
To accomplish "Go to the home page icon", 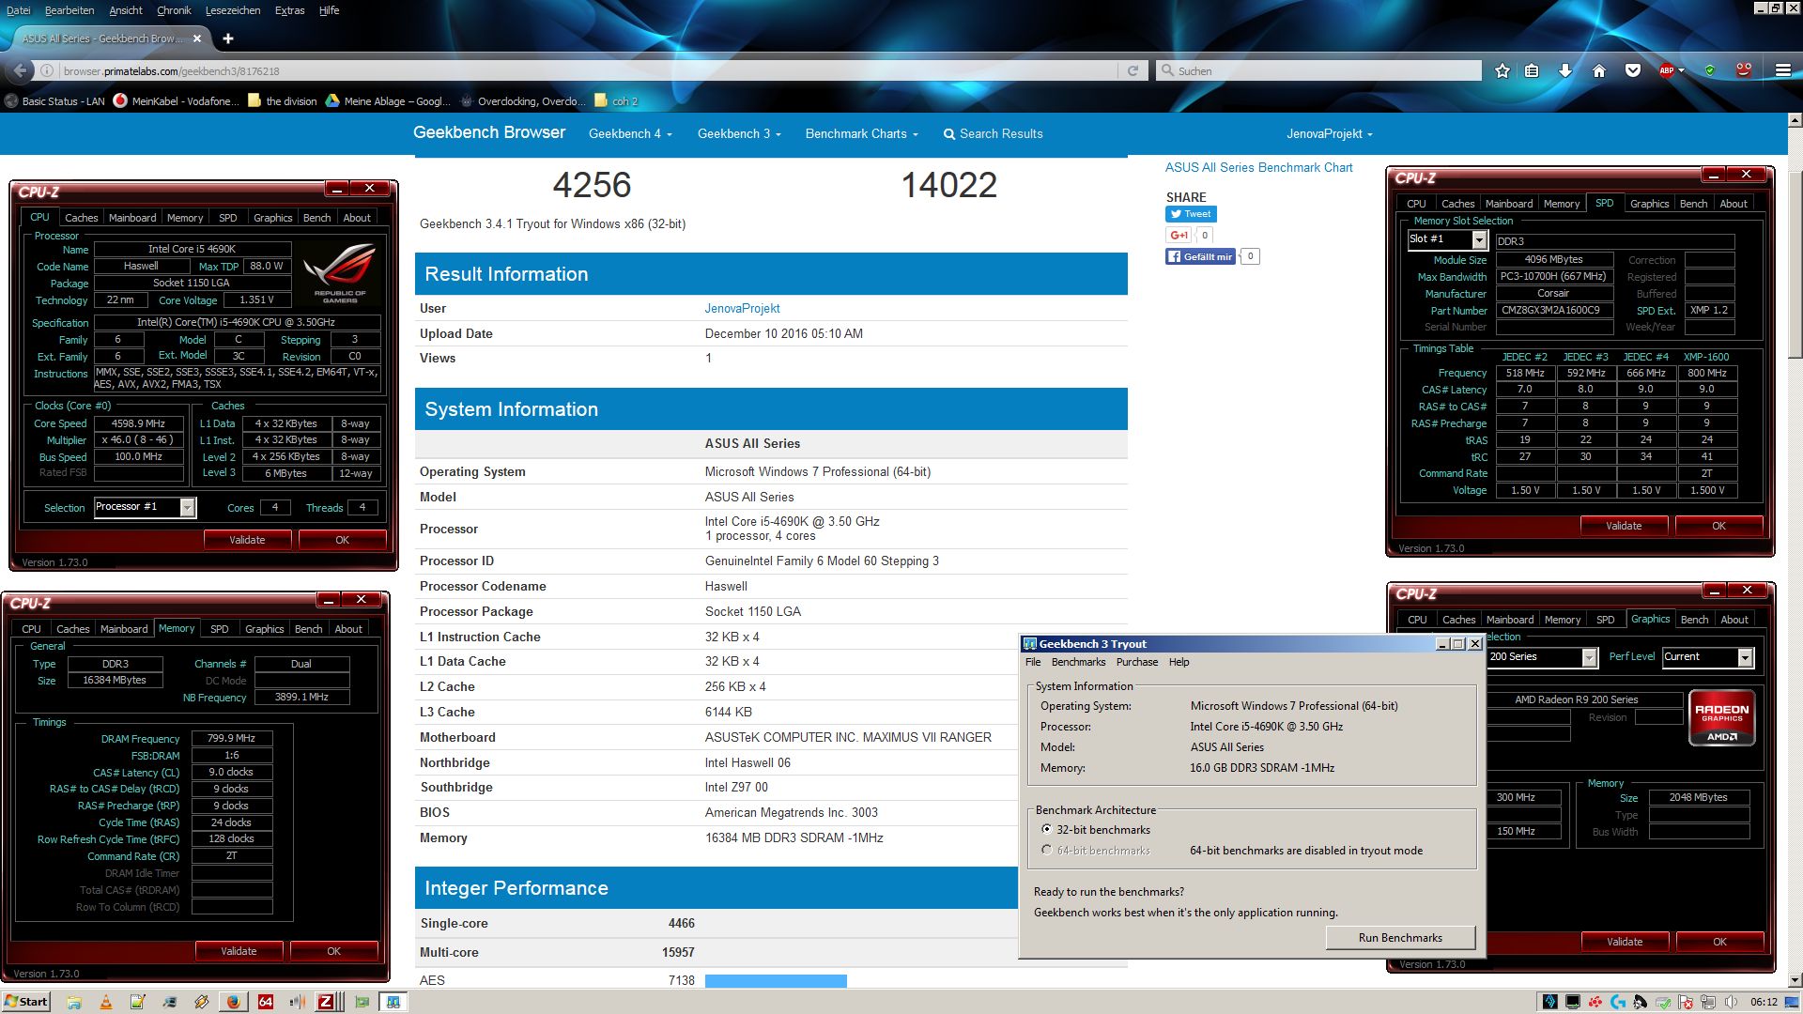I will coord(1599,70).
